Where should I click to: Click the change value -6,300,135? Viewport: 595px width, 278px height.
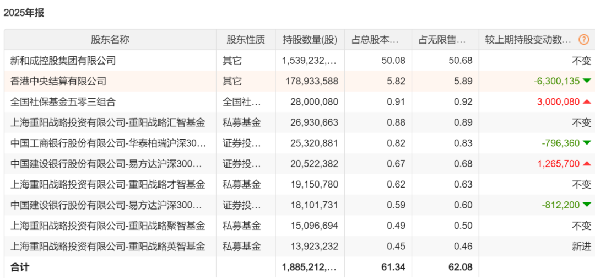tap(556, 81)
